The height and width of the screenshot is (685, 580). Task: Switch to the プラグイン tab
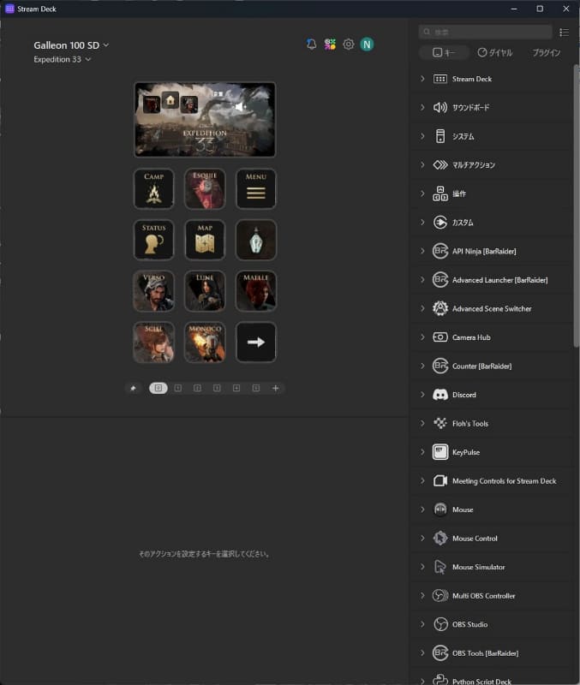547,52
